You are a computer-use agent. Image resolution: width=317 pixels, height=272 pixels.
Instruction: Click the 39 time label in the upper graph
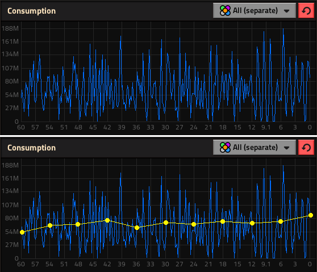coord(122,127)
